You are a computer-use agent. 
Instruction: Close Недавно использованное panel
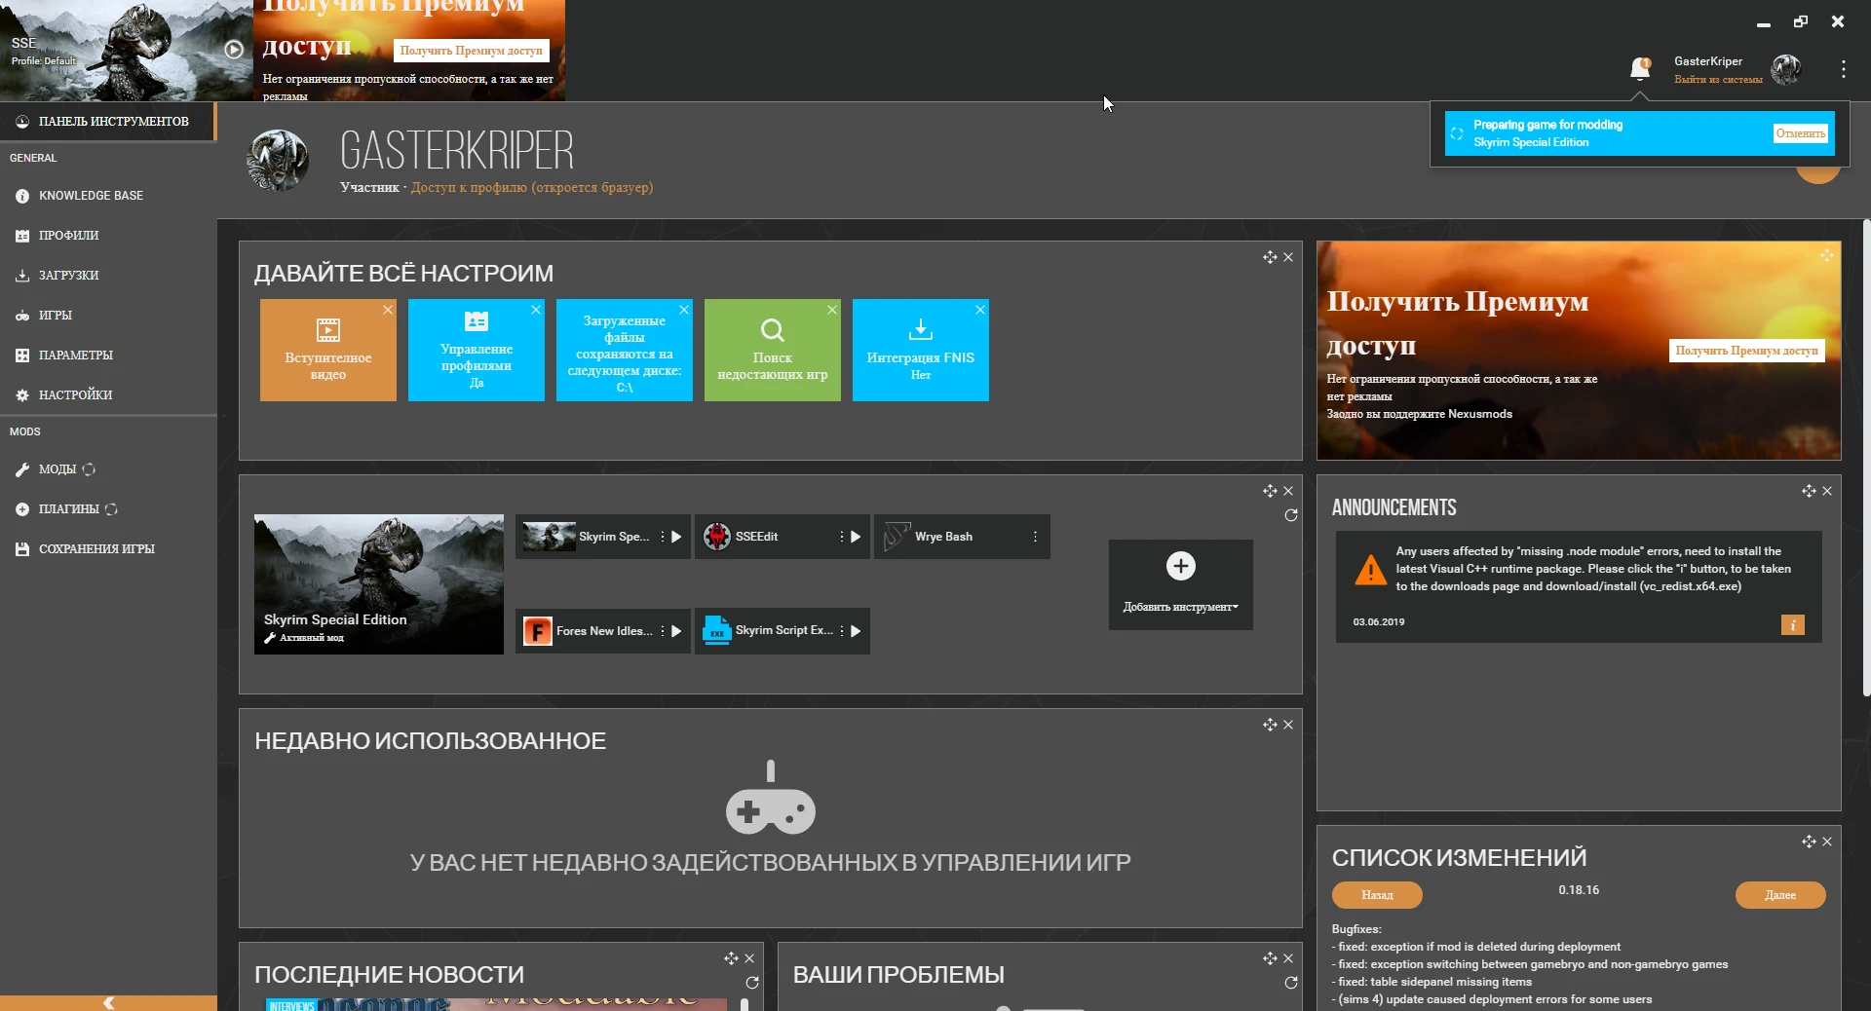coord(1288,725)
